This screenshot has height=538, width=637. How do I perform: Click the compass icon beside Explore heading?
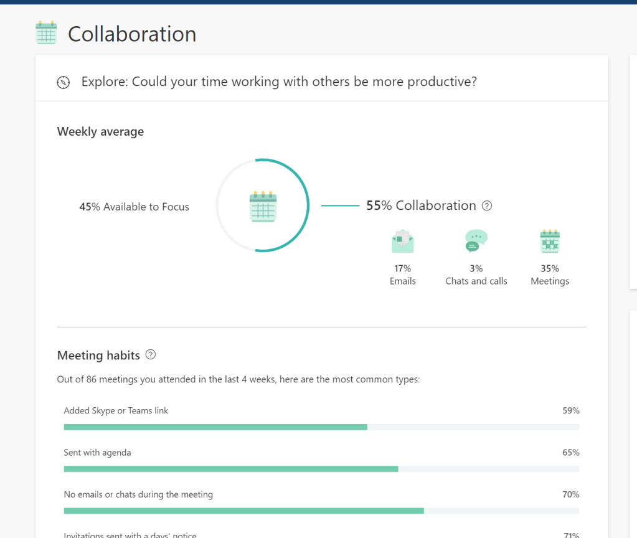pos(64,82)
